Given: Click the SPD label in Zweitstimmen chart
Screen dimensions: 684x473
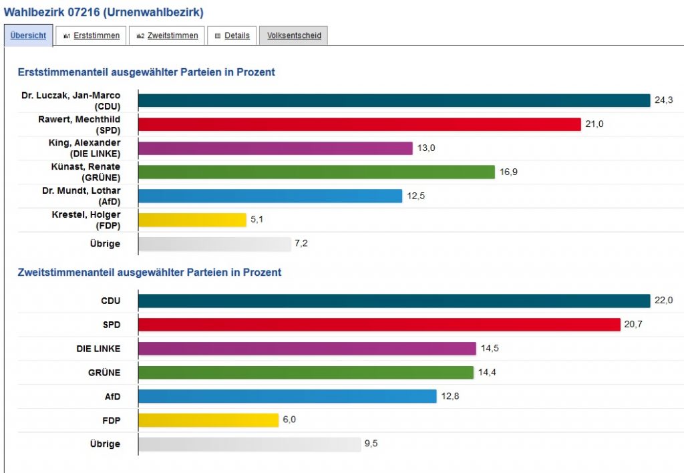Looking at the screenshot, I should click(112, 325).
